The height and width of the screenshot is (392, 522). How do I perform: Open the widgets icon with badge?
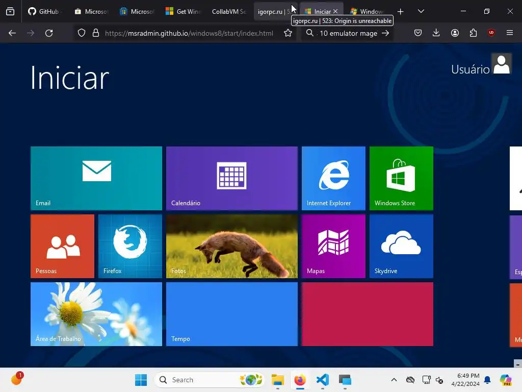pyautogui.click(x=16, y=379)
